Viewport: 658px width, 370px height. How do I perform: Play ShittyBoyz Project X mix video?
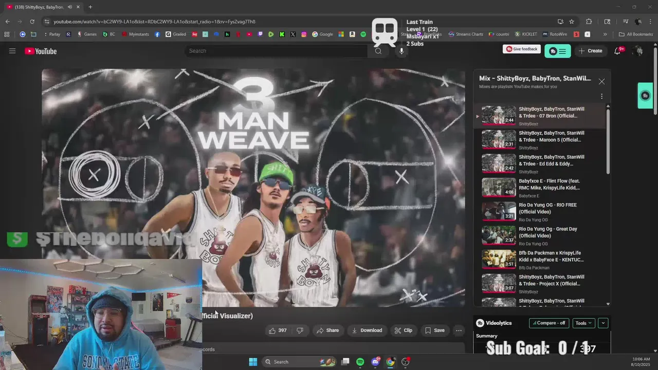pos(540,284)
